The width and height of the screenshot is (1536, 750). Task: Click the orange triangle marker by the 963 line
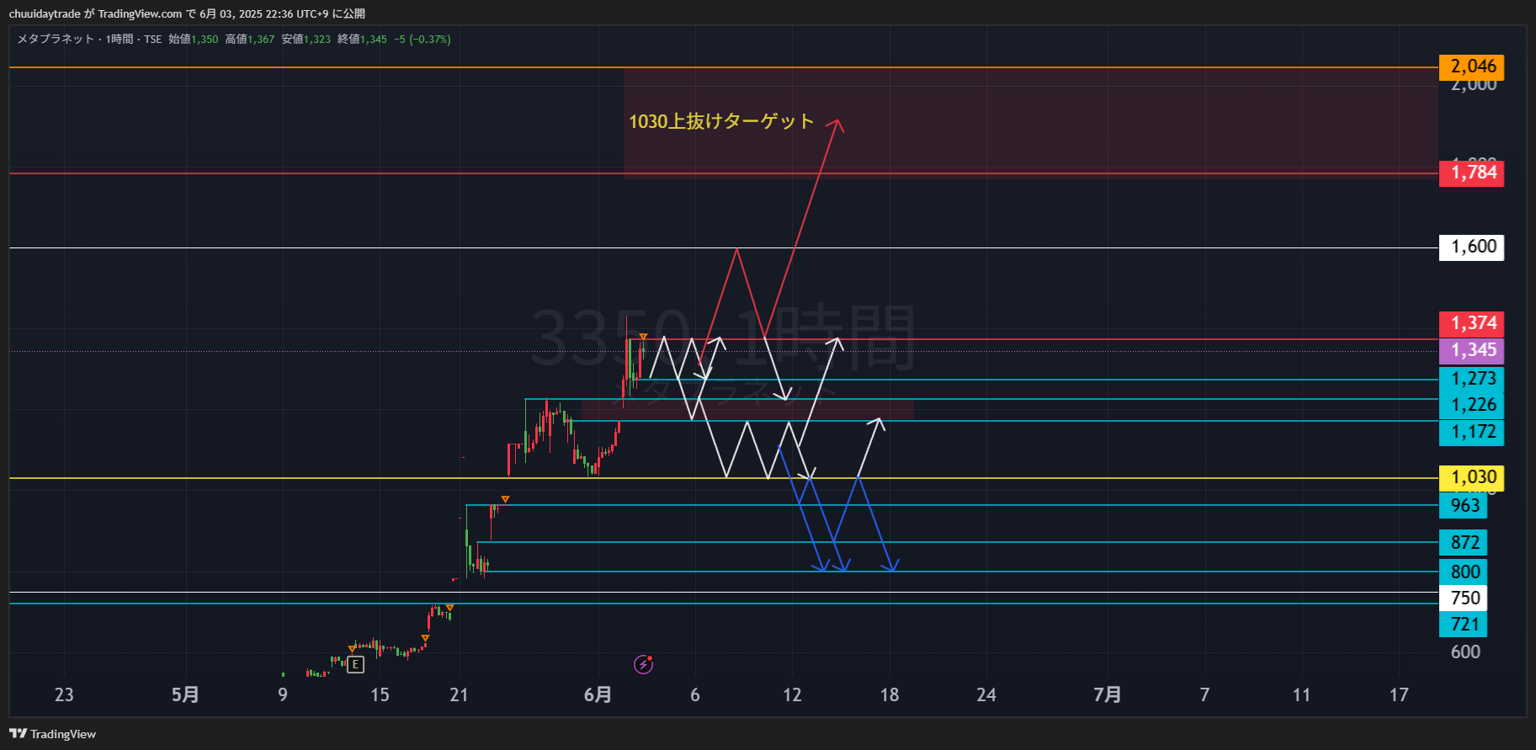point(505,500)
